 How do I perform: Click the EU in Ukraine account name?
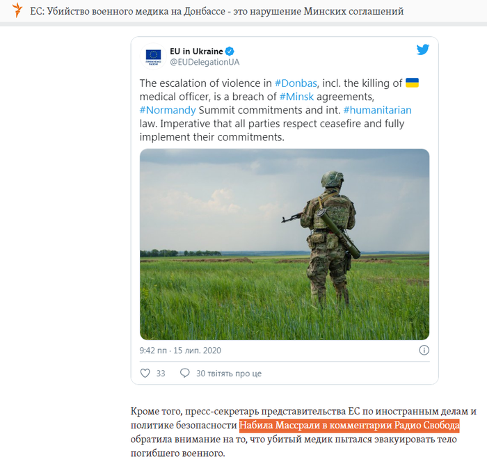click(x=196, y=51)
